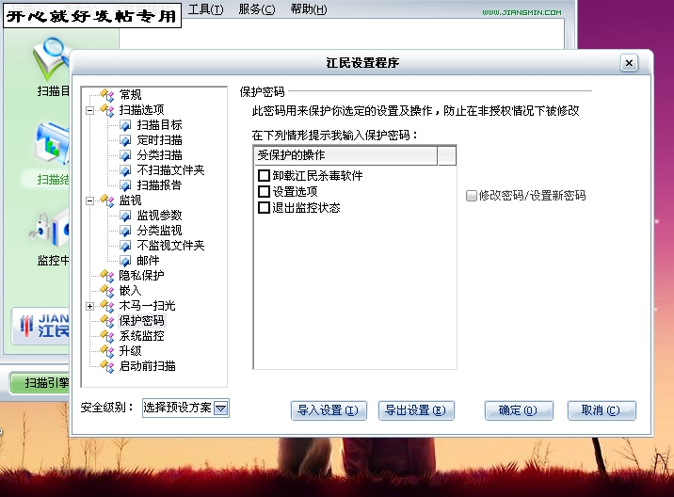This screenshot has width=674, height=497.
Task: Select 分类扫描 tree entry
Action: click(159, 155)
